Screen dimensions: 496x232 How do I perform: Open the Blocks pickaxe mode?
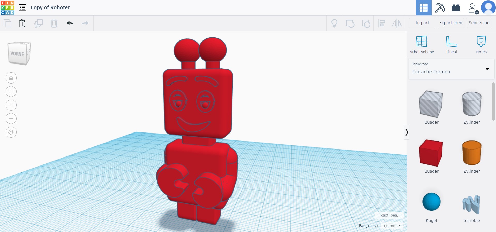440,8
